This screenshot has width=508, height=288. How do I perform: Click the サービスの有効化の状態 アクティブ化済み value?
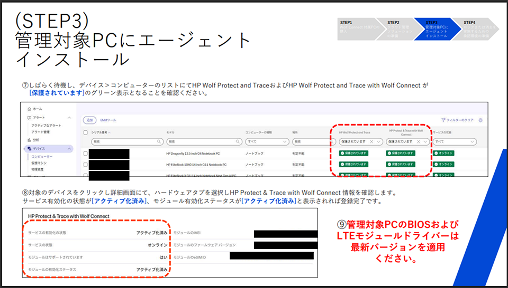point(152,233)
